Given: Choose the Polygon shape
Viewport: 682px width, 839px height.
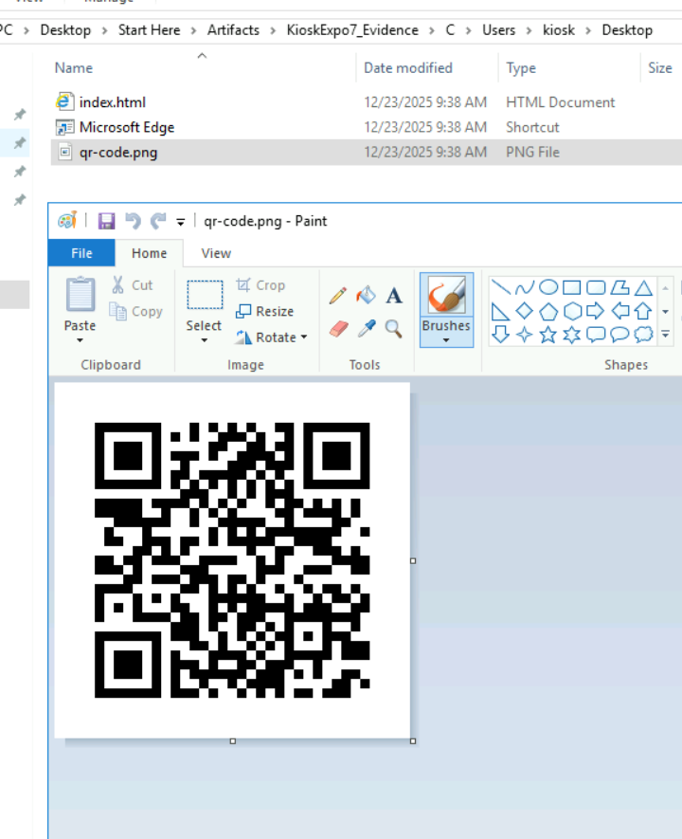Looking at the screenshot, I should pyautogui.click(x=620, y=287).
